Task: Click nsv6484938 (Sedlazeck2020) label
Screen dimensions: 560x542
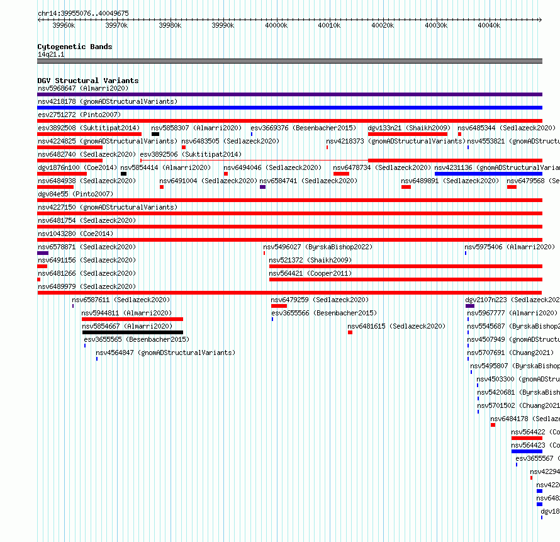Action: 87,181
